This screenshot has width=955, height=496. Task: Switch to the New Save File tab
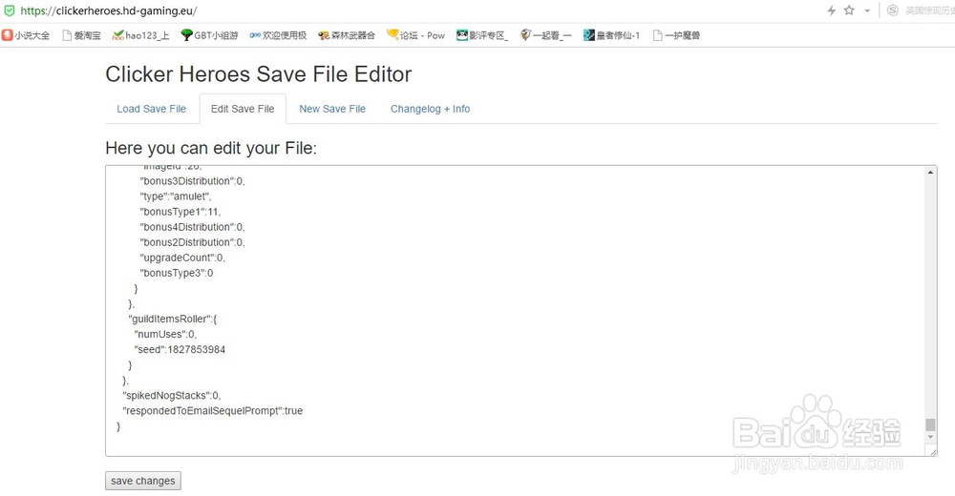[x=332, y=109]
